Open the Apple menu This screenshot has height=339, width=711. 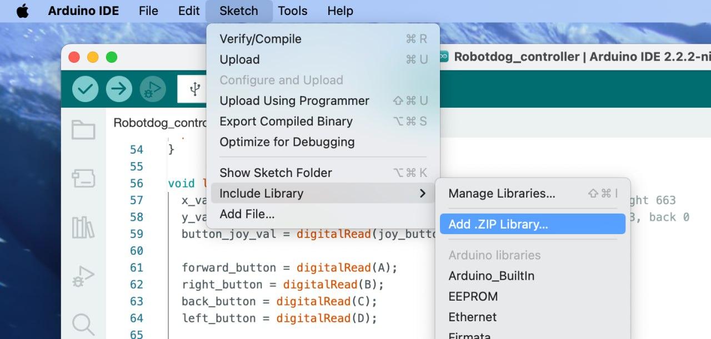tap(22, 11)
